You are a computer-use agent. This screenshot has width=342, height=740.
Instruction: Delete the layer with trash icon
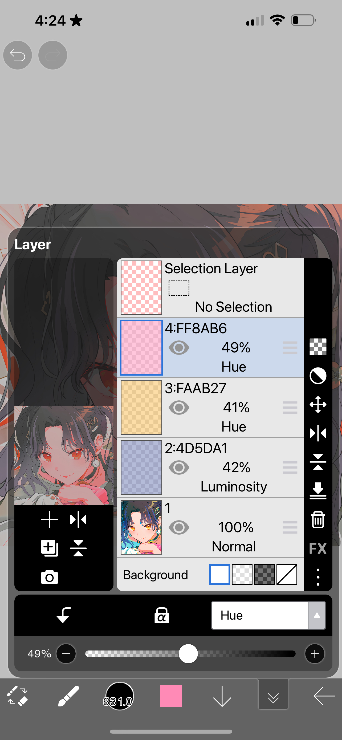pyautogui.click(x=317, y=519)
